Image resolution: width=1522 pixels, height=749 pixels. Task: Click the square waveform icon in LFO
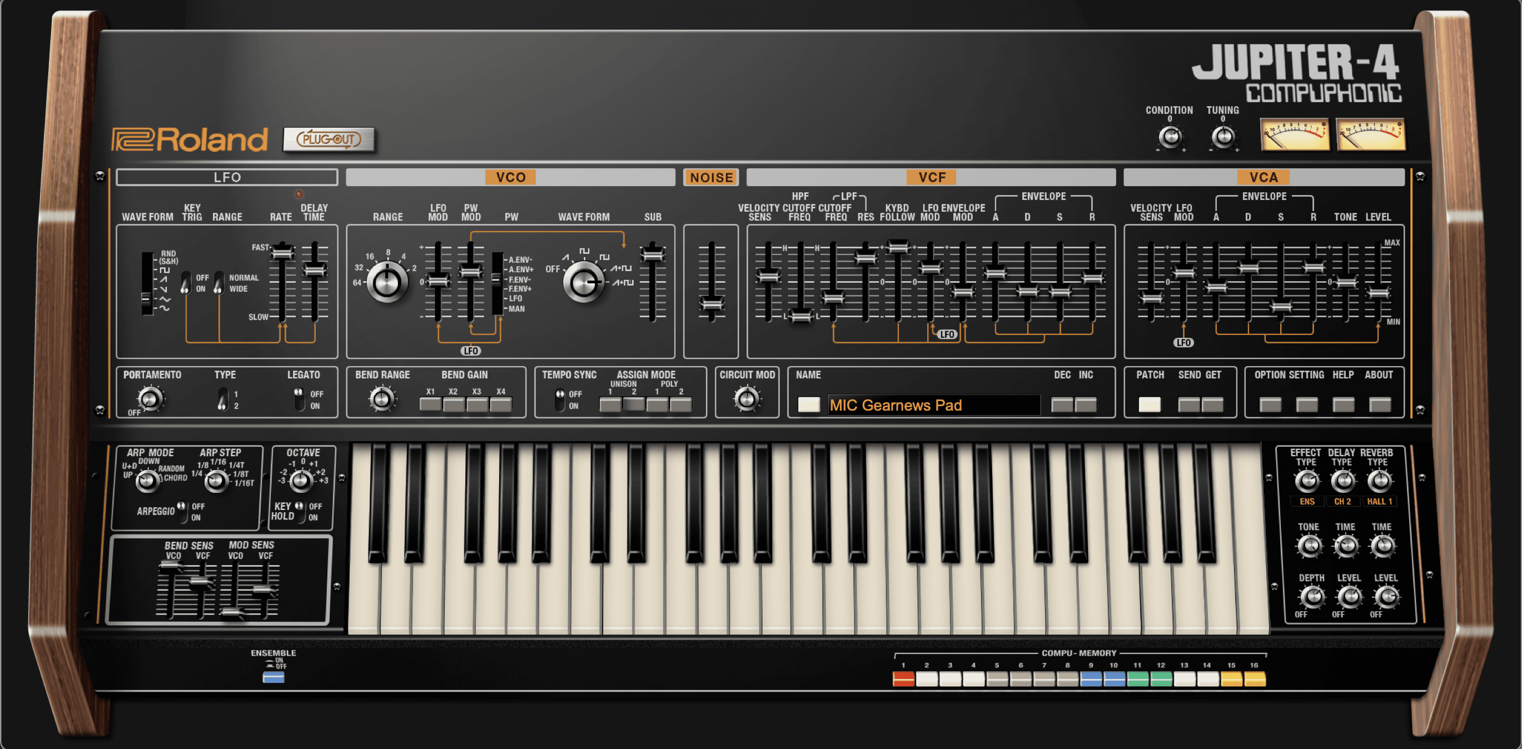tap(151, 265)
